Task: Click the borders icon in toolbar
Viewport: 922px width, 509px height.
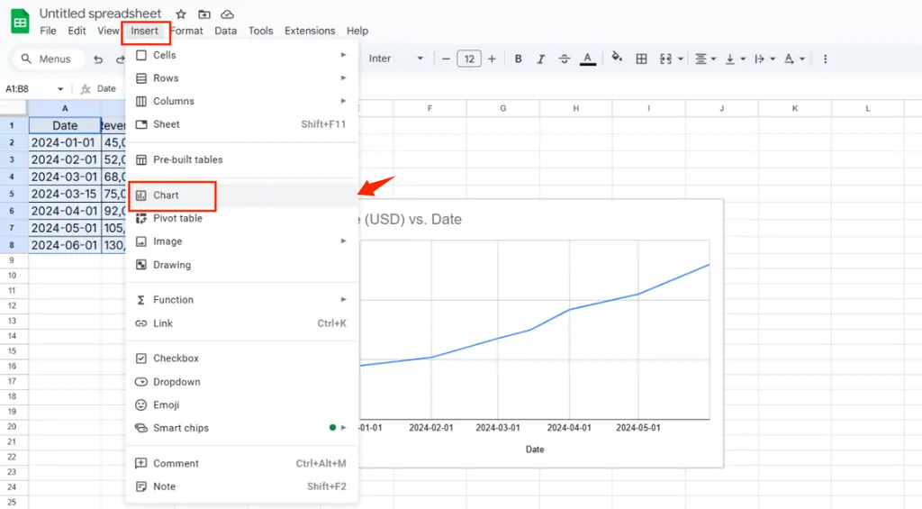Action: pos(642,59)
